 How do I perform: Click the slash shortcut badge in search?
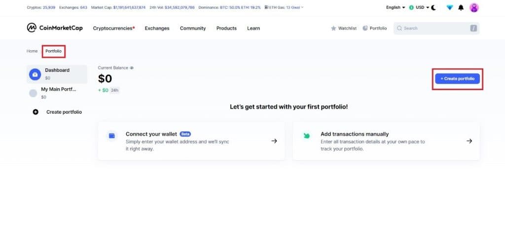point(473,28)
